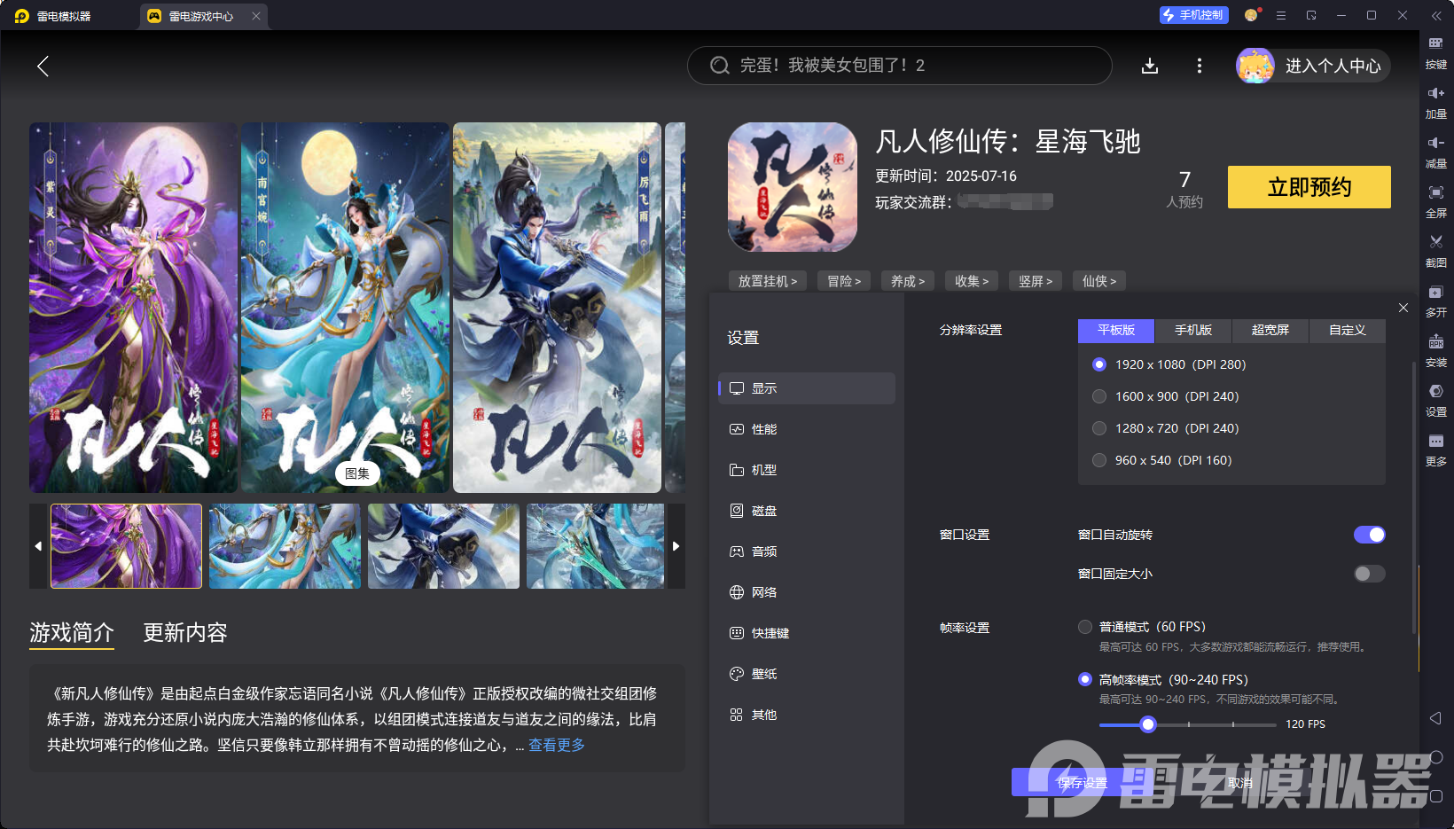Screen dimensions: 1454x829
Task: Increase volume with 加量 sidebar icon
Action: (1436, 103)
